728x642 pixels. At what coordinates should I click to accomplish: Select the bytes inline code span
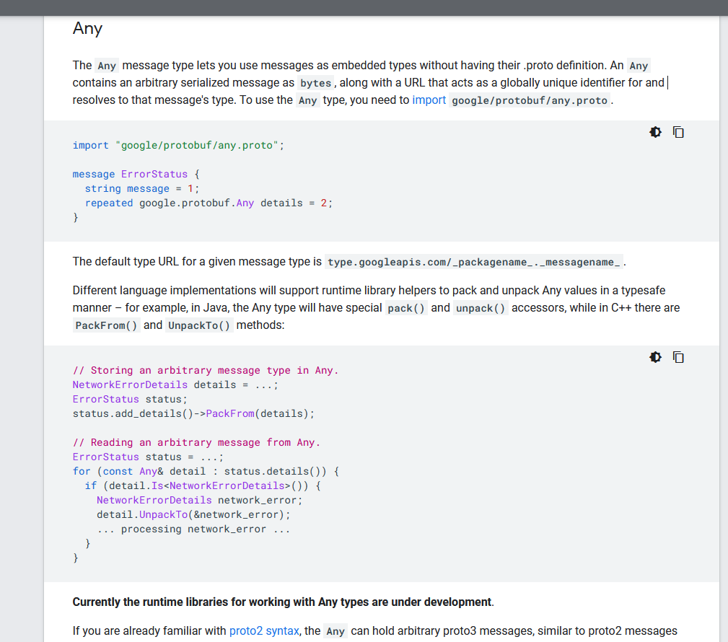click(x=315, y=82)
